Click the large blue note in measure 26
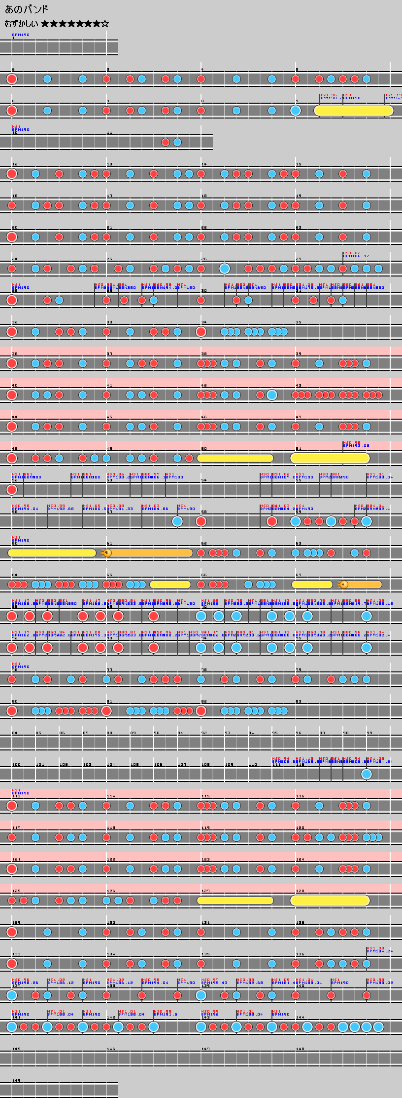Screen dimensions: 402x1098 pos(225,269)
